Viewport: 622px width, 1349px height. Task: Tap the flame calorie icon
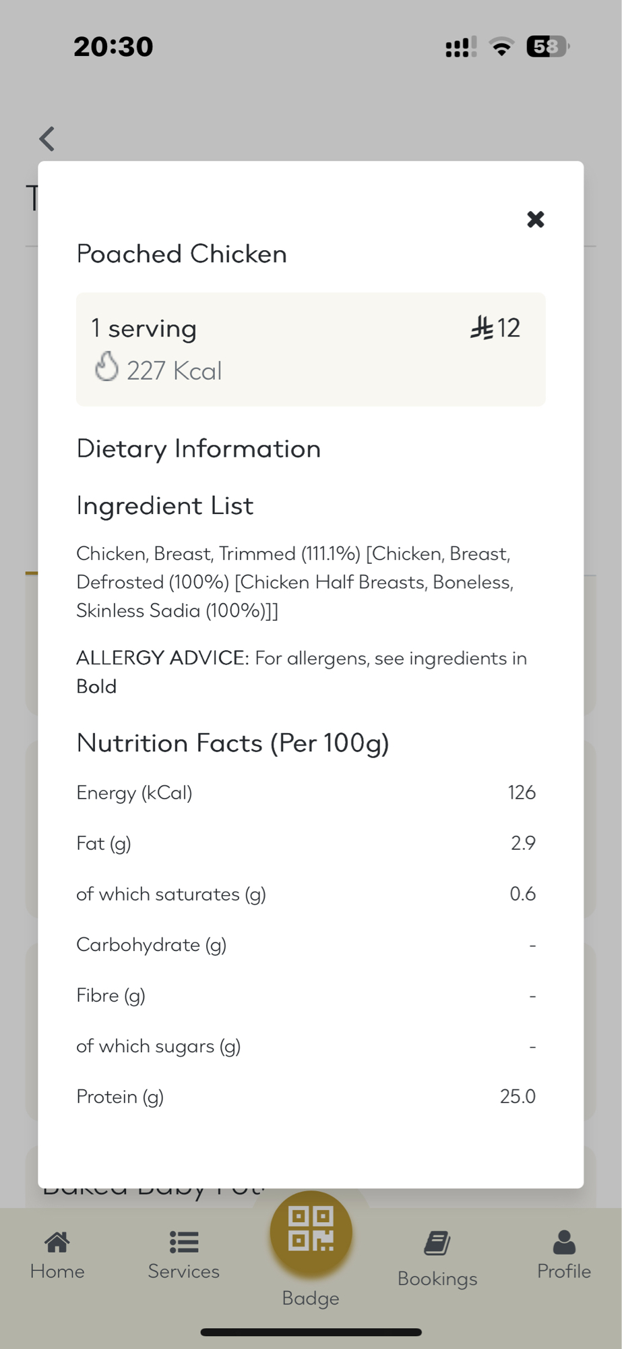106,367
